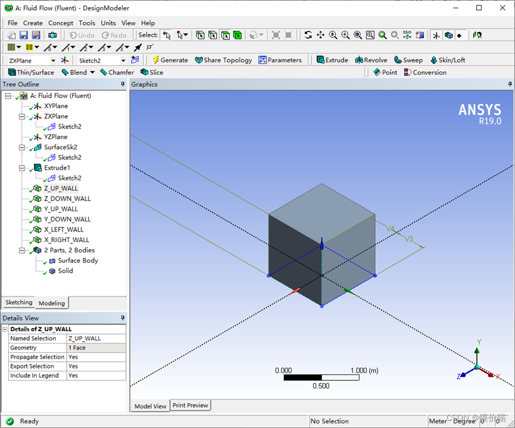Click the New file icon
The height and width of the screenshot is (428, 515).
click(x=11, y=35)
